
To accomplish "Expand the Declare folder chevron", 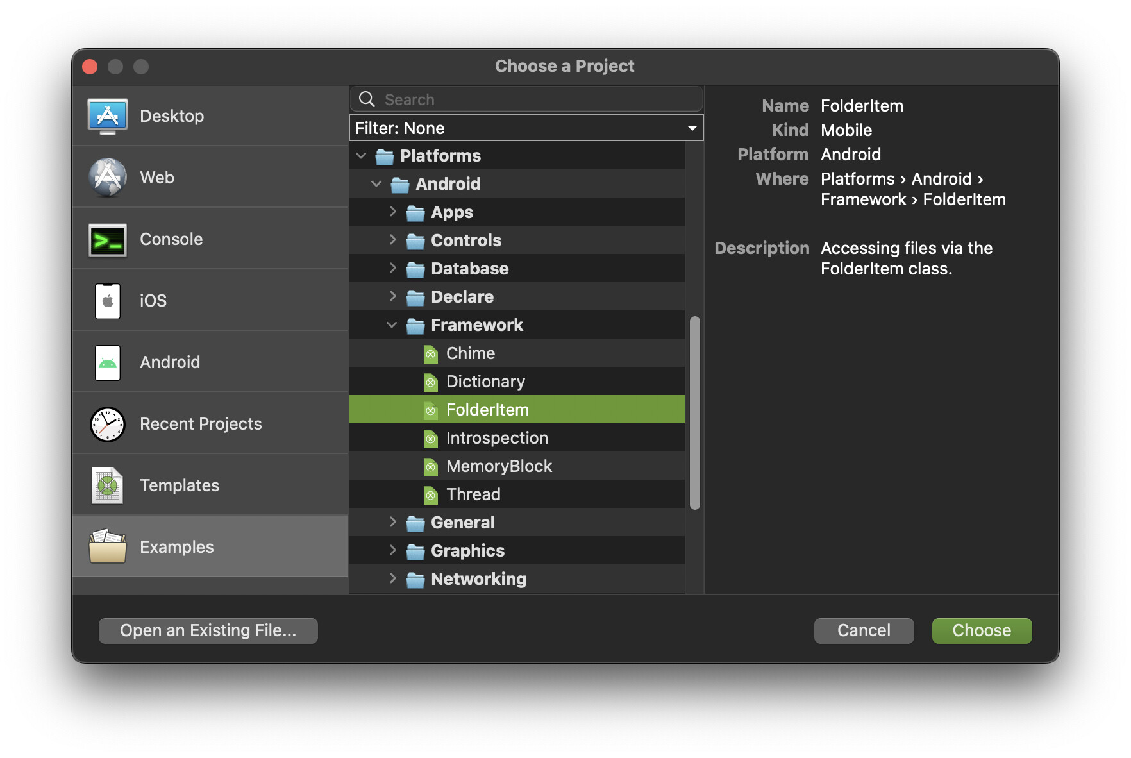I will tap(392, 296).
